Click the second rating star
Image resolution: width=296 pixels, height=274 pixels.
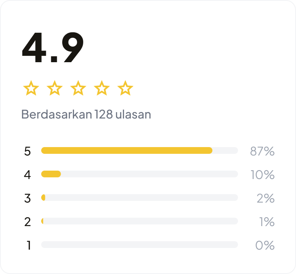[54, 89]
